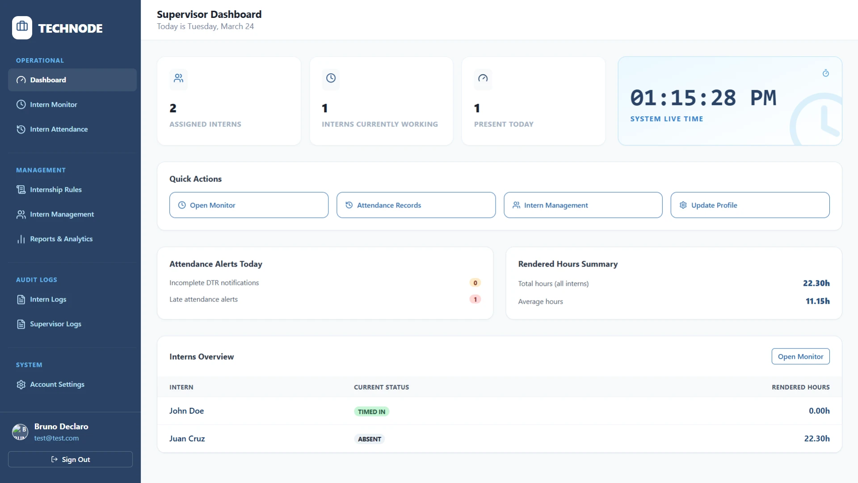Image resolution: width=858 pixels, height=483 pixels.
Task: Click the Sign Out arrow icon
Action: coord(55,459)
